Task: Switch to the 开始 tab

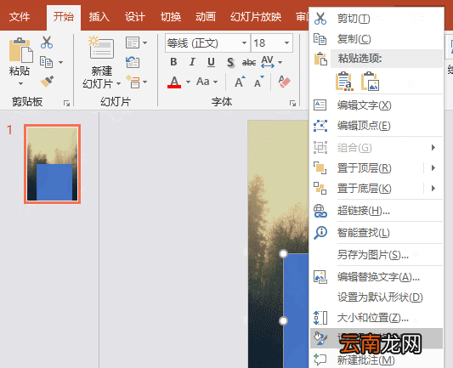Action: coord(64,17)
